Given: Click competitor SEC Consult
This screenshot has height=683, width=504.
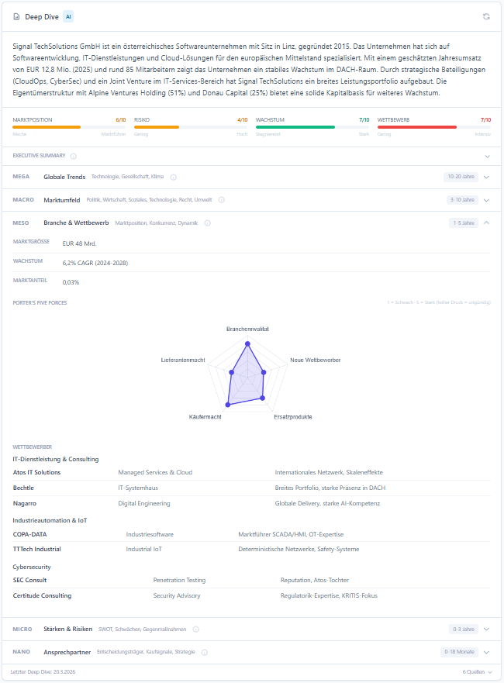Looking at the screenshot, I should (29, 580).
